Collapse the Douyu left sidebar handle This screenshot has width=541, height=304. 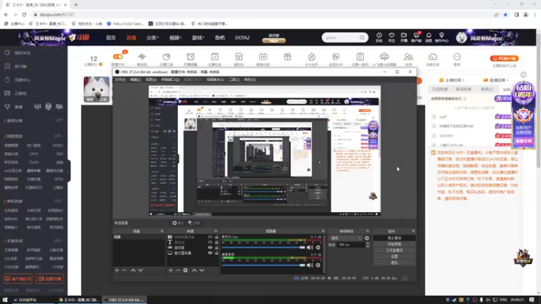68,171
